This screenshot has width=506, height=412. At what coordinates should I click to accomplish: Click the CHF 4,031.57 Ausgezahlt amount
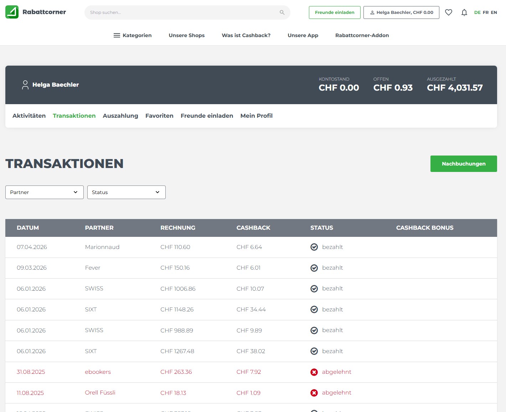(x=455, y=88)
